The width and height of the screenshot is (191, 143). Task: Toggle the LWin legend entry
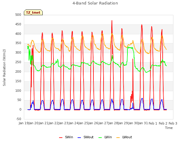[x=105, y=137]
